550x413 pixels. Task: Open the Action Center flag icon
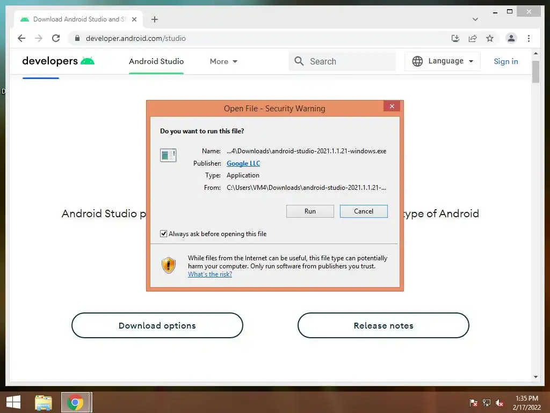(473, 403)
